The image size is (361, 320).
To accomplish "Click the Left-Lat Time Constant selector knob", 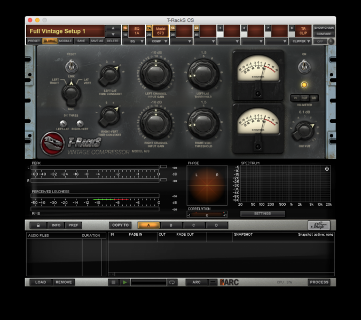I will 110,75.
